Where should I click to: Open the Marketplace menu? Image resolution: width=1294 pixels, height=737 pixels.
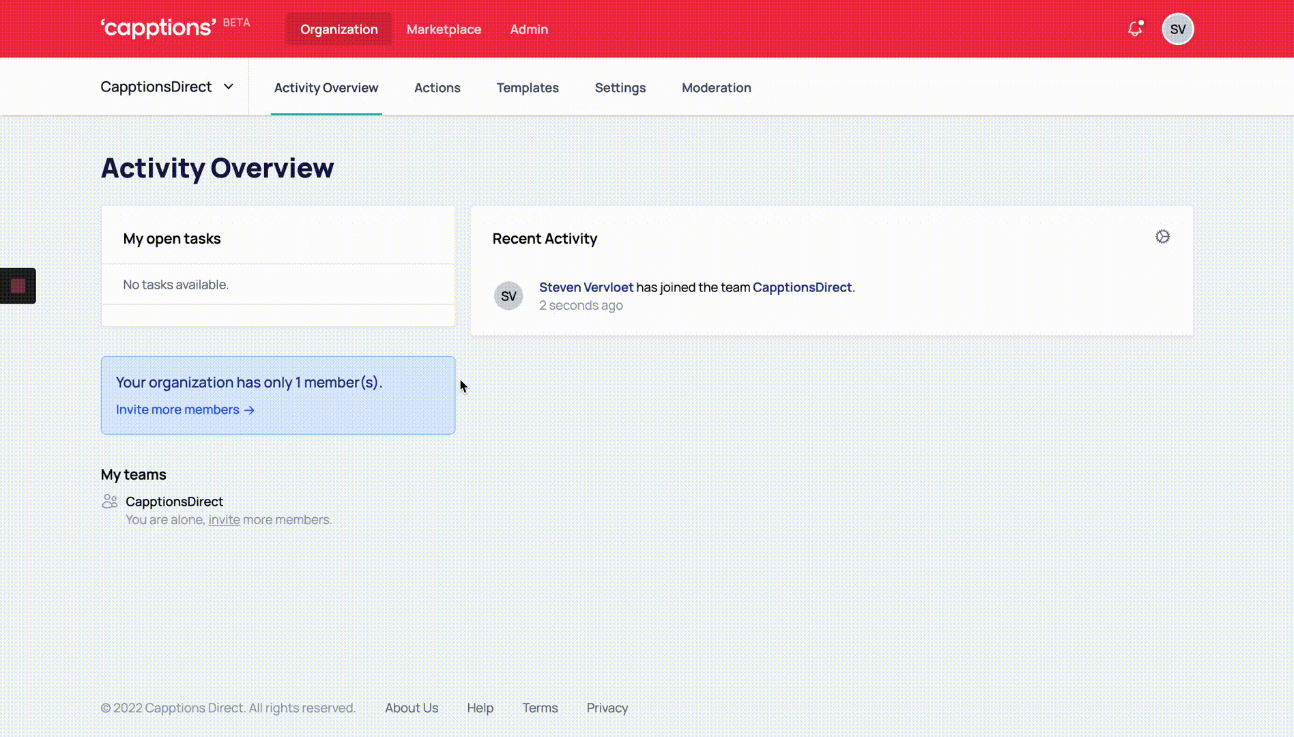point(444,29)
